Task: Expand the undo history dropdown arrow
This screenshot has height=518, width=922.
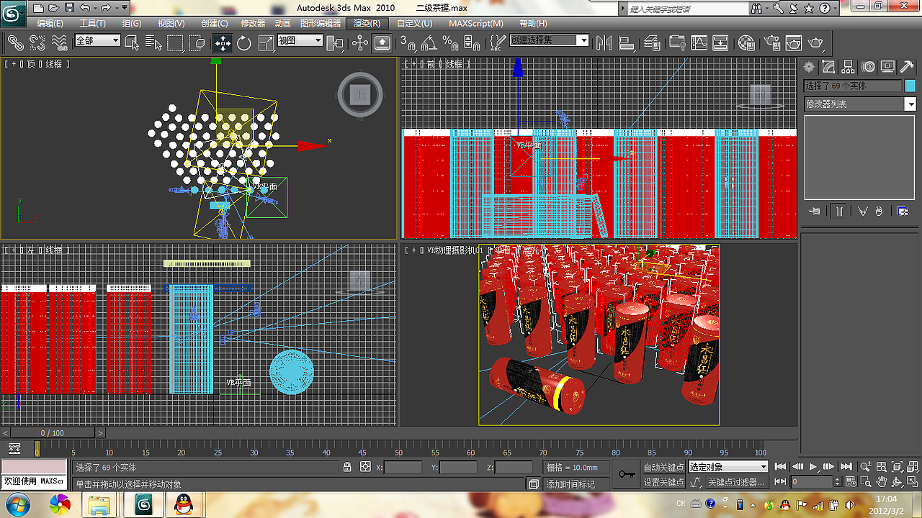Action: click(94, 8)
